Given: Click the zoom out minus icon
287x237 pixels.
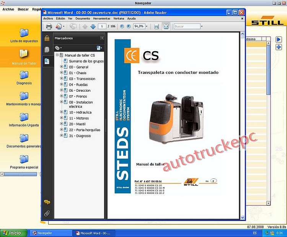Looking at the screenshot, I should coord(122,26).
